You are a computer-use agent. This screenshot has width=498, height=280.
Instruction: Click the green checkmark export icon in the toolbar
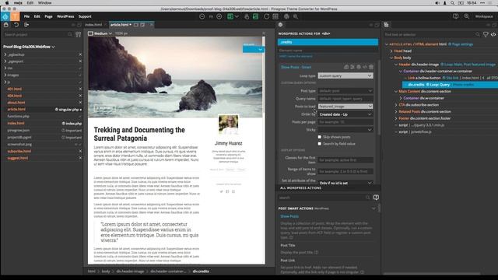pos(255,16)
